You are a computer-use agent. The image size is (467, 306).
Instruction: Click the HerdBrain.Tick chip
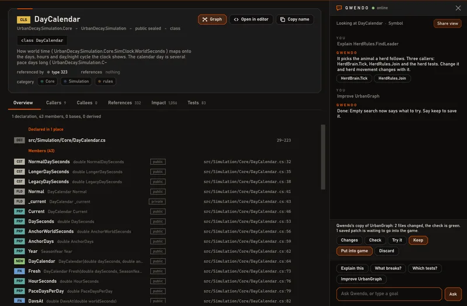click(354, 79)
